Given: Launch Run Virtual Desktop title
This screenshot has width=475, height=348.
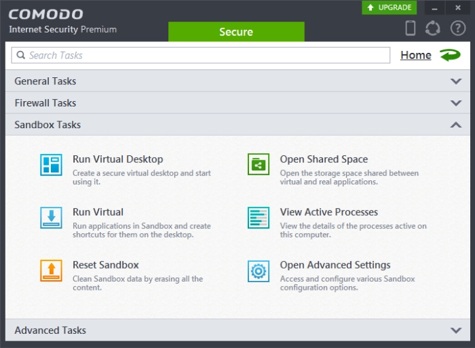Looking at the screenshot, I should 118,159.
